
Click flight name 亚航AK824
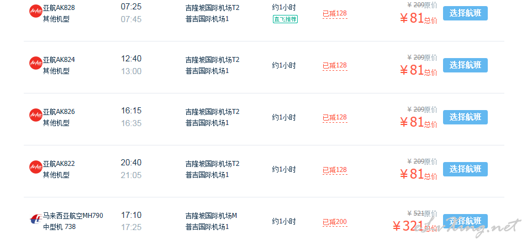[x=59, y=60]
